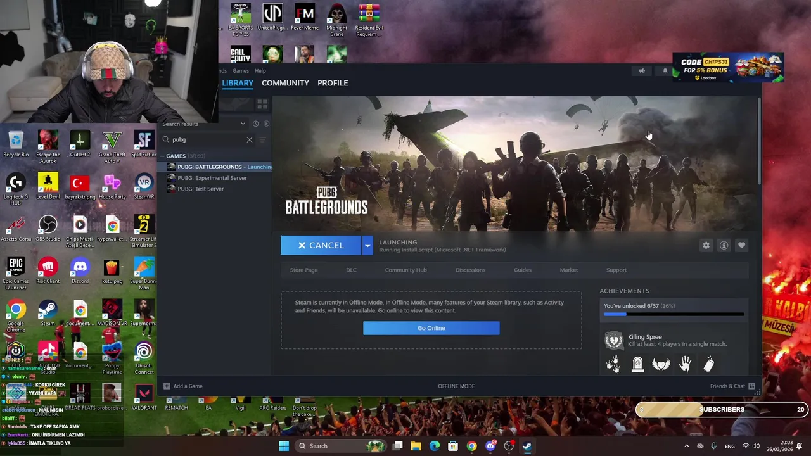Image resolution: width=811 pixels, height=456 pixels.
Task: Open the Market tab
Action: (568, 270)
